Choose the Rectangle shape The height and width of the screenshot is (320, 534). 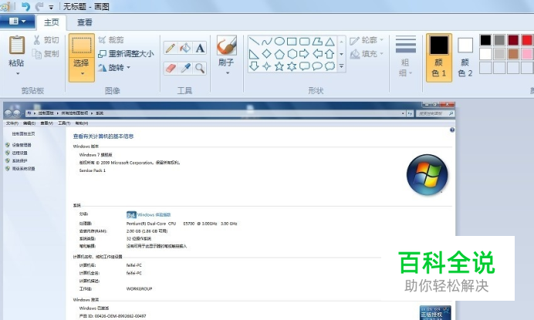[x=292, y=42]
